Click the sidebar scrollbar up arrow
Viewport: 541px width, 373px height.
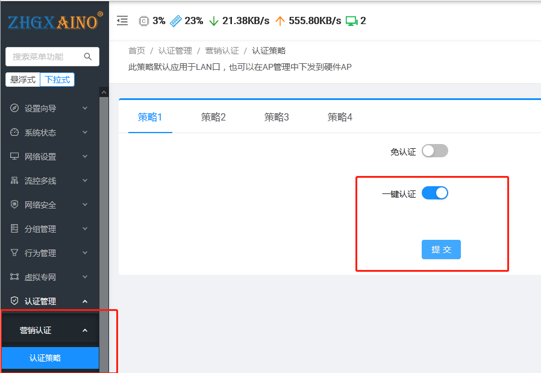[x=104, y=92]
